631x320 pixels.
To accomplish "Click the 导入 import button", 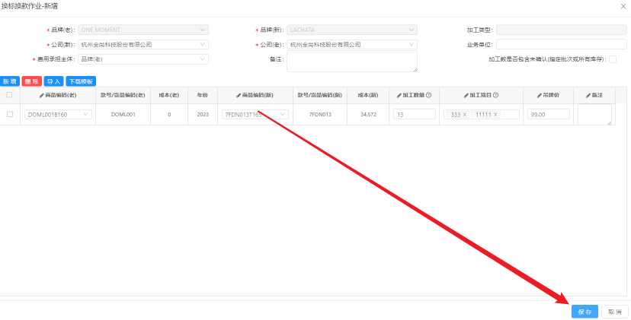I will pyautogui.click(x=53, y=81).
